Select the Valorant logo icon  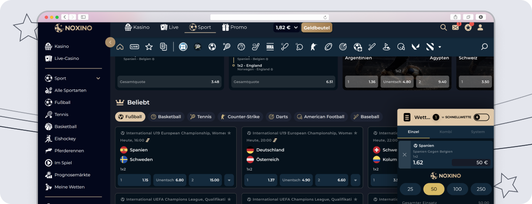(x=416, y=46)
